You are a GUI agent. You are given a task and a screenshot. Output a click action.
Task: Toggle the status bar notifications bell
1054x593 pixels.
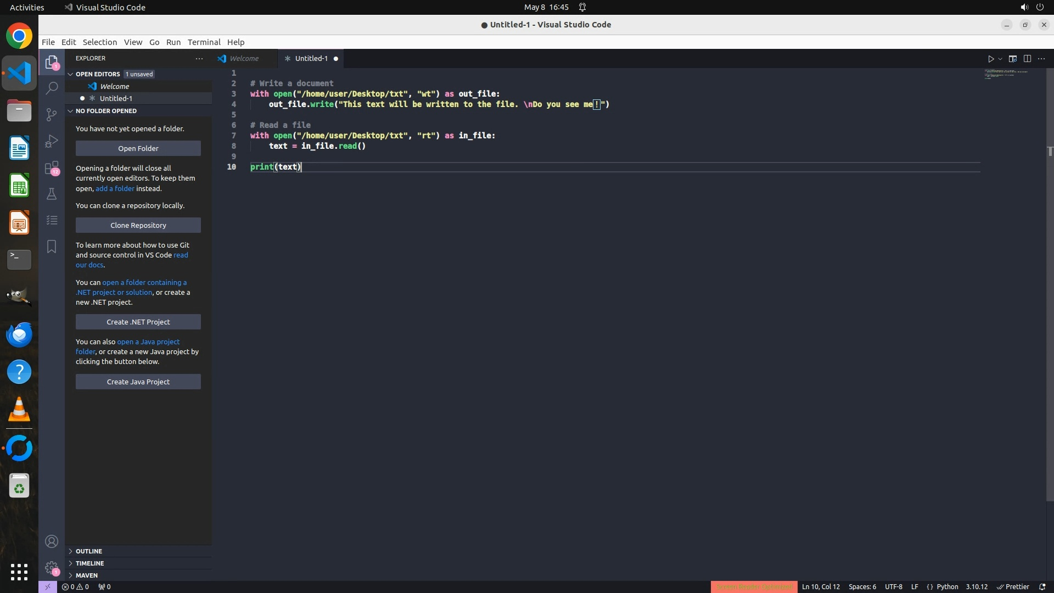(x=1042, y=586)
